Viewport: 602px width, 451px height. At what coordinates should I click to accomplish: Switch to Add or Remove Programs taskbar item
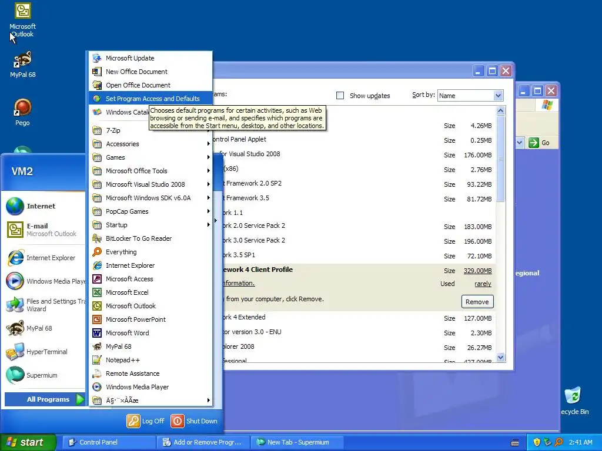pyautogui.click(x=203, y=442)
